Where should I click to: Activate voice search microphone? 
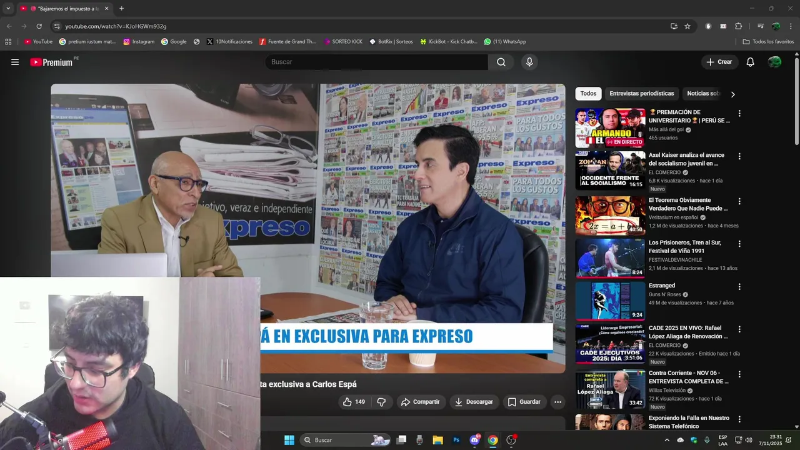pos(529,62)
